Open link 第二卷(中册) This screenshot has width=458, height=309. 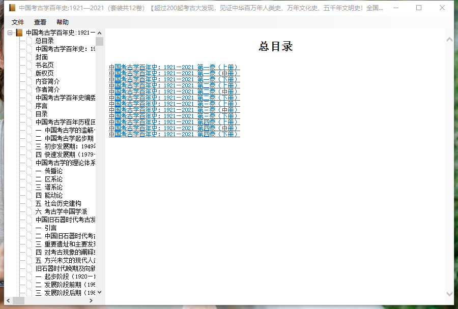(x=175, y=91)
